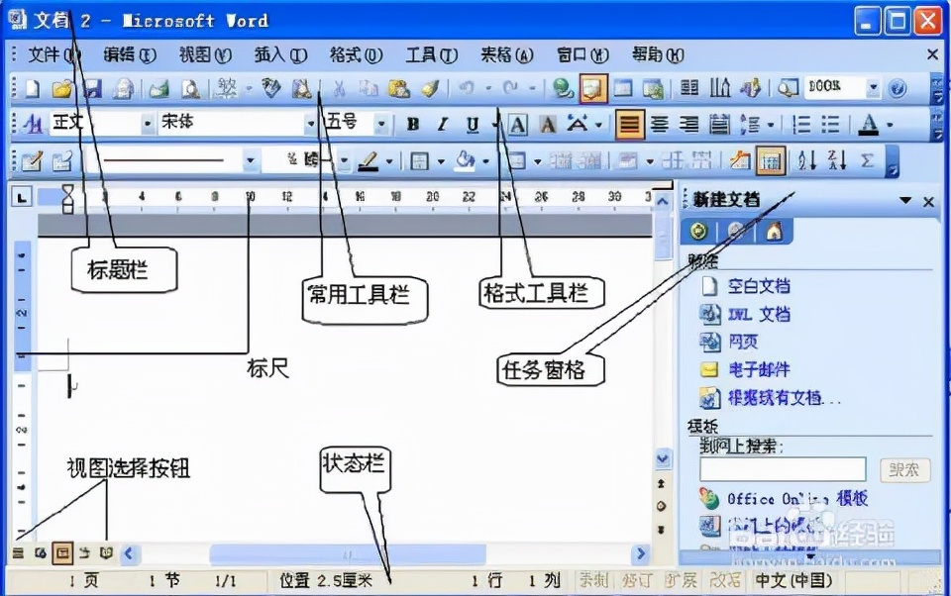The image size is (951, 596).
Task: Open the shading color dropdown arrow
Action: coord(485,160)
